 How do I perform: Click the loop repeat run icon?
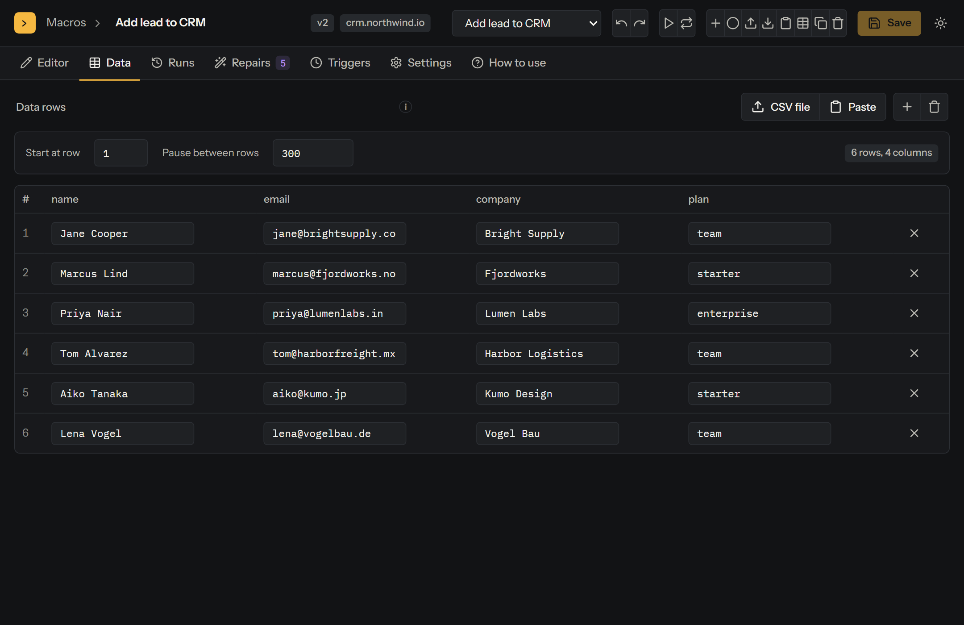coord(686,23)
